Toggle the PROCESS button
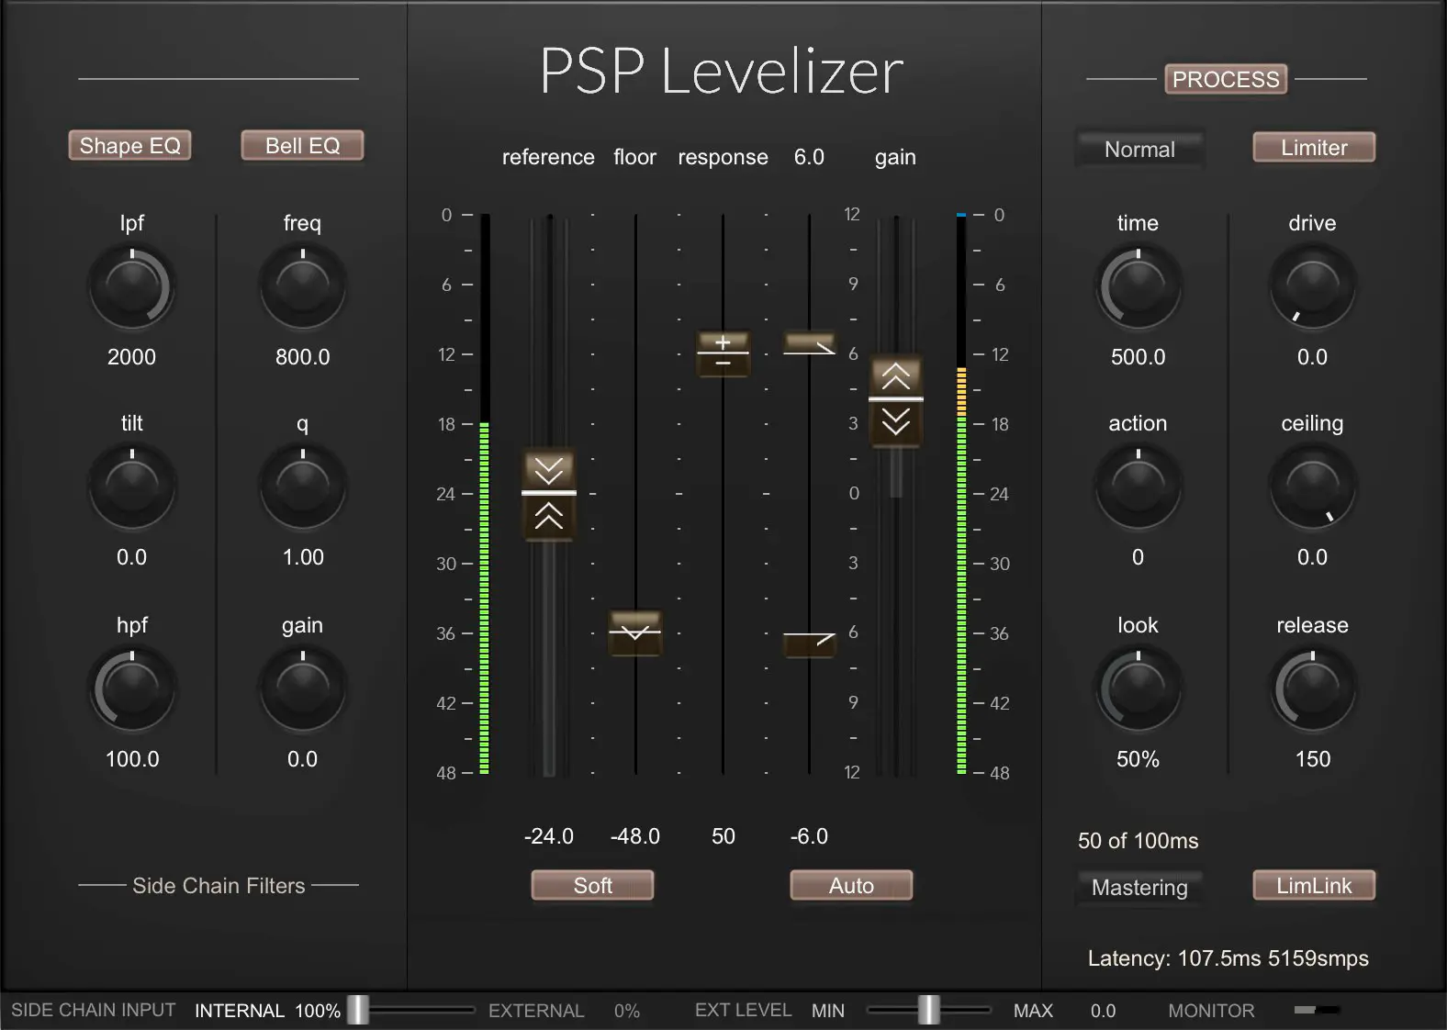Image resolution: width=1447 pixels, height=1030 pixels. (1226, 79)
